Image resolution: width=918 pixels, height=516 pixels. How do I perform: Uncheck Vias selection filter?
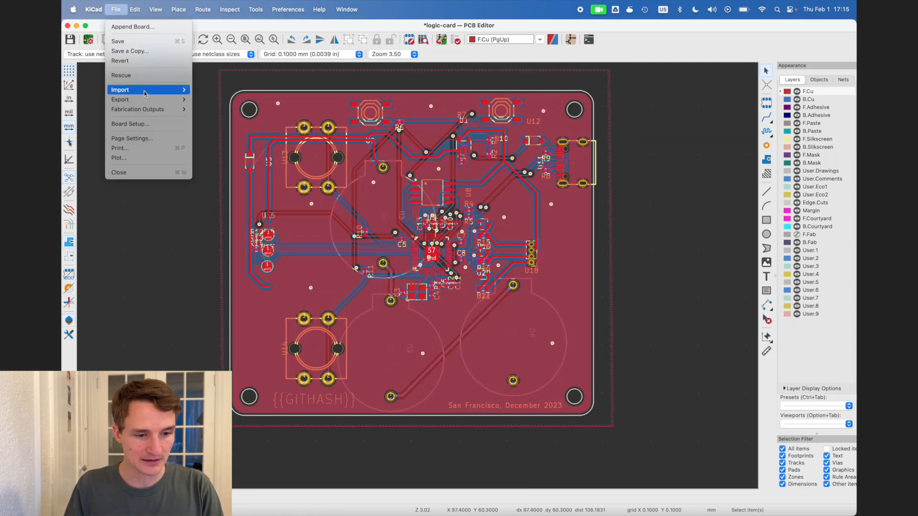(826, 463)
